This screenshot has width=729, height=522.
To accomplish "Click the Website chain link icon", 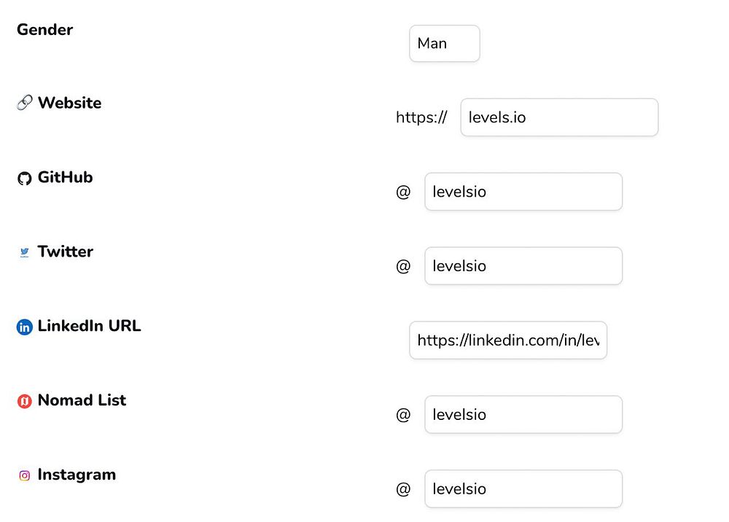I will (x=24, y=104).
